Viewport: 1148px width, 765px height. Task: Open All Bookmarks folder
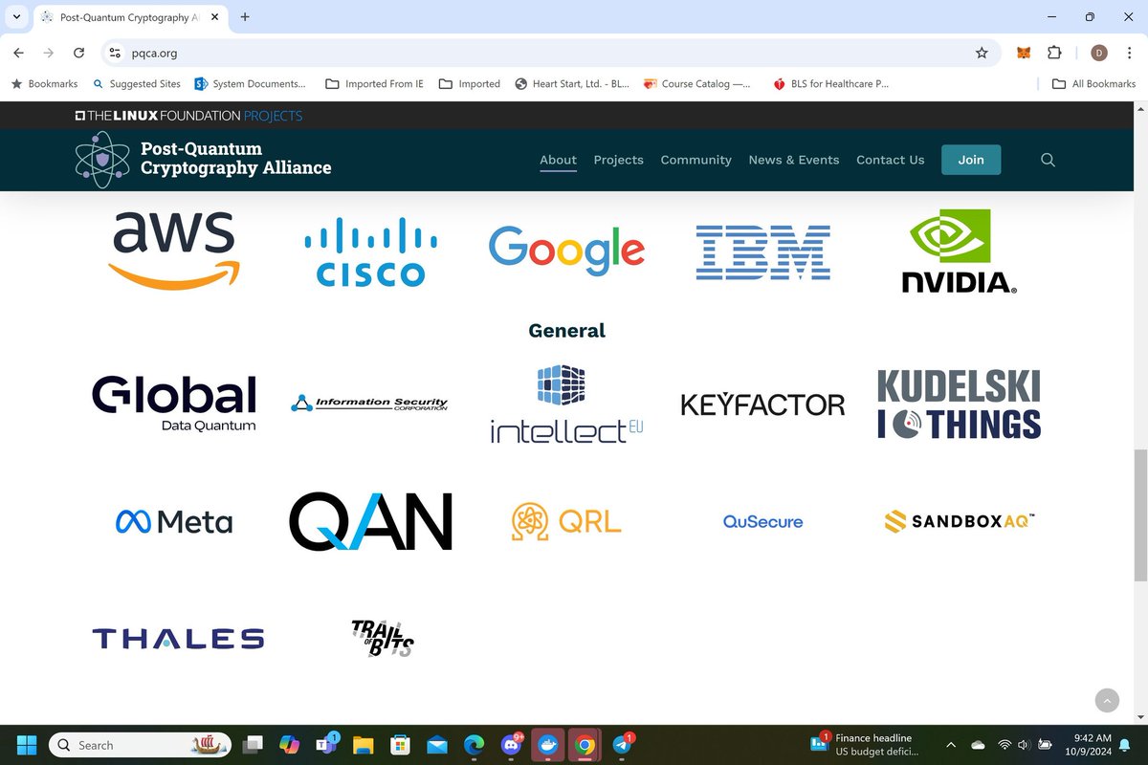(1093, 84)
